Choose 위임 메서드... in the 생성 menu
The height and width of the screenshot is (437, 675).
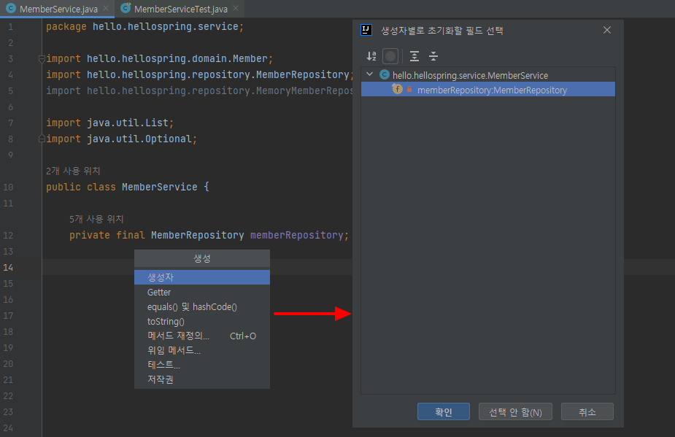point(202,350)
